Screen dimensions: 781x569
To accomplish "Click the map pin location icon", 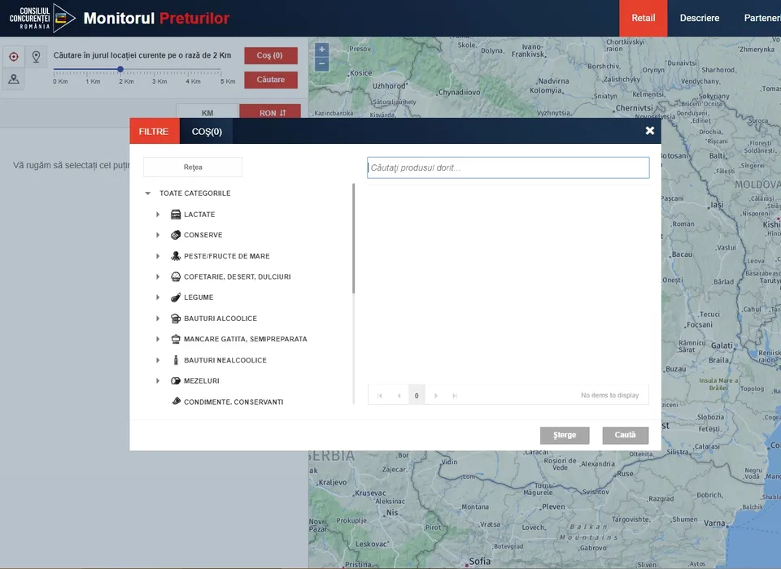I will click(x=36, y=57).
